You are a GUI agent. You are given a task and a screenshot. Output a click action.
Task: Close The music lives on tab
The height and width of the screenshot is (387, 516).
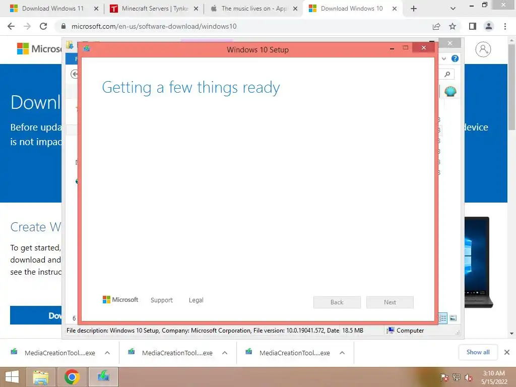295,9
